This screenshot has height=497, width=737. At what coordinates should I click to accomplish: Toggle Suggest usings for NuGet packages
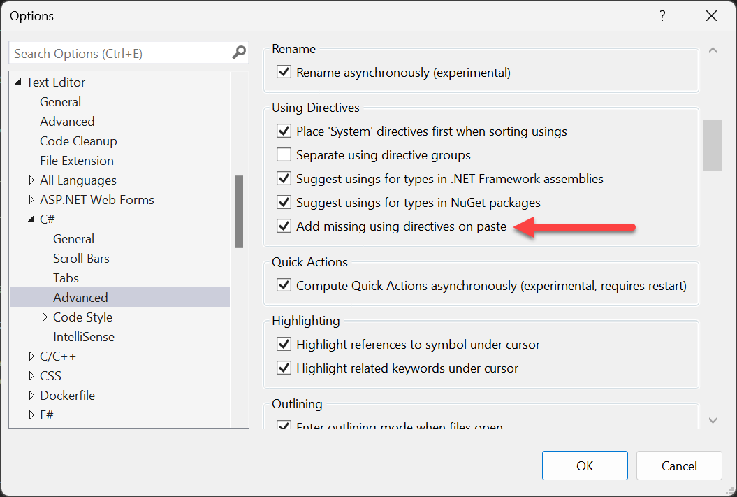click(x=284, y=203)
